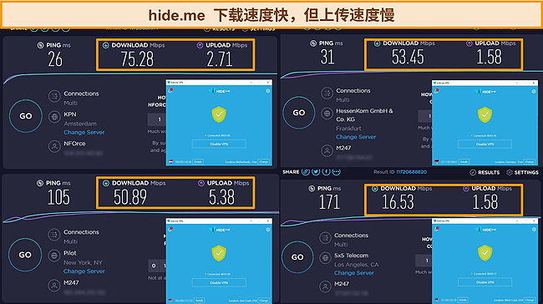Disable VPN in Netherlands hide.me window

tap(219, 144)
